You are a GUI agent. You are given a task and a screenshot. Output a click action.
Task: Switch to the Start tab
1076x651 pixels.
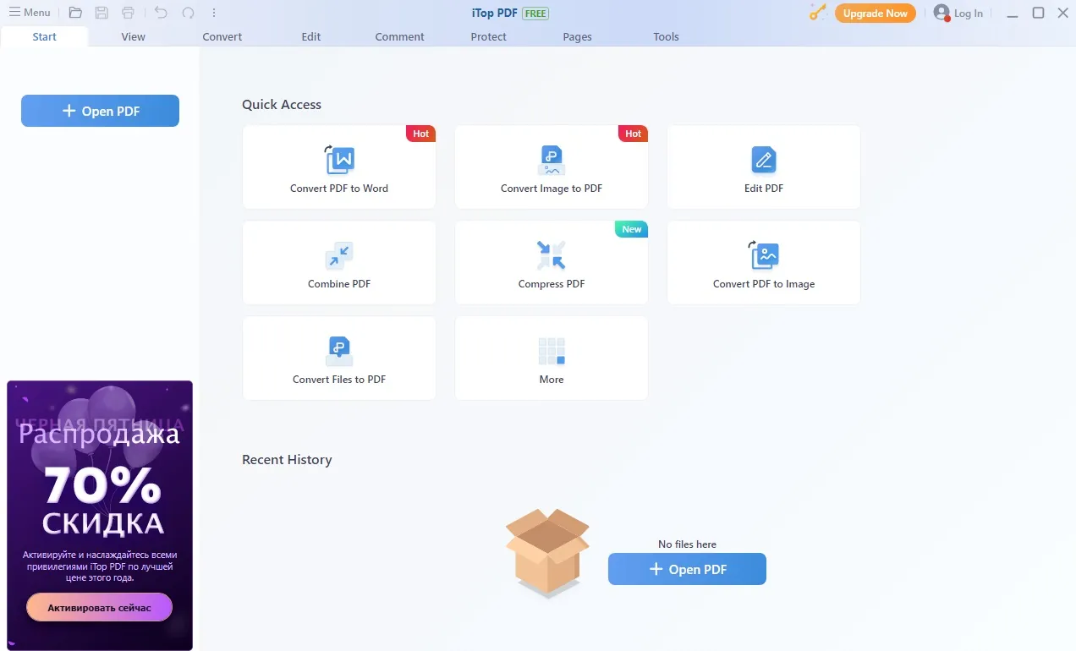pos(44,36)
